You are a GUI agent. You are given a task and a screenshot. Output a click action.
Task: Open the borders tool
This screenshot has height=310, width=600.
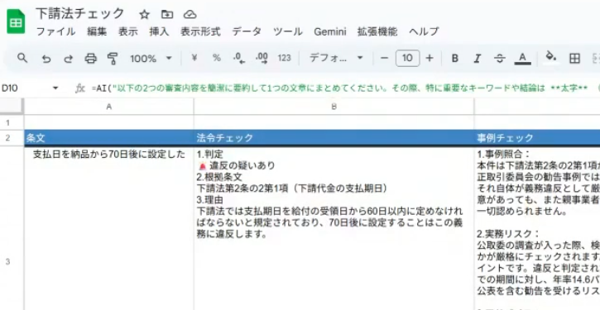tap(574, 58)
